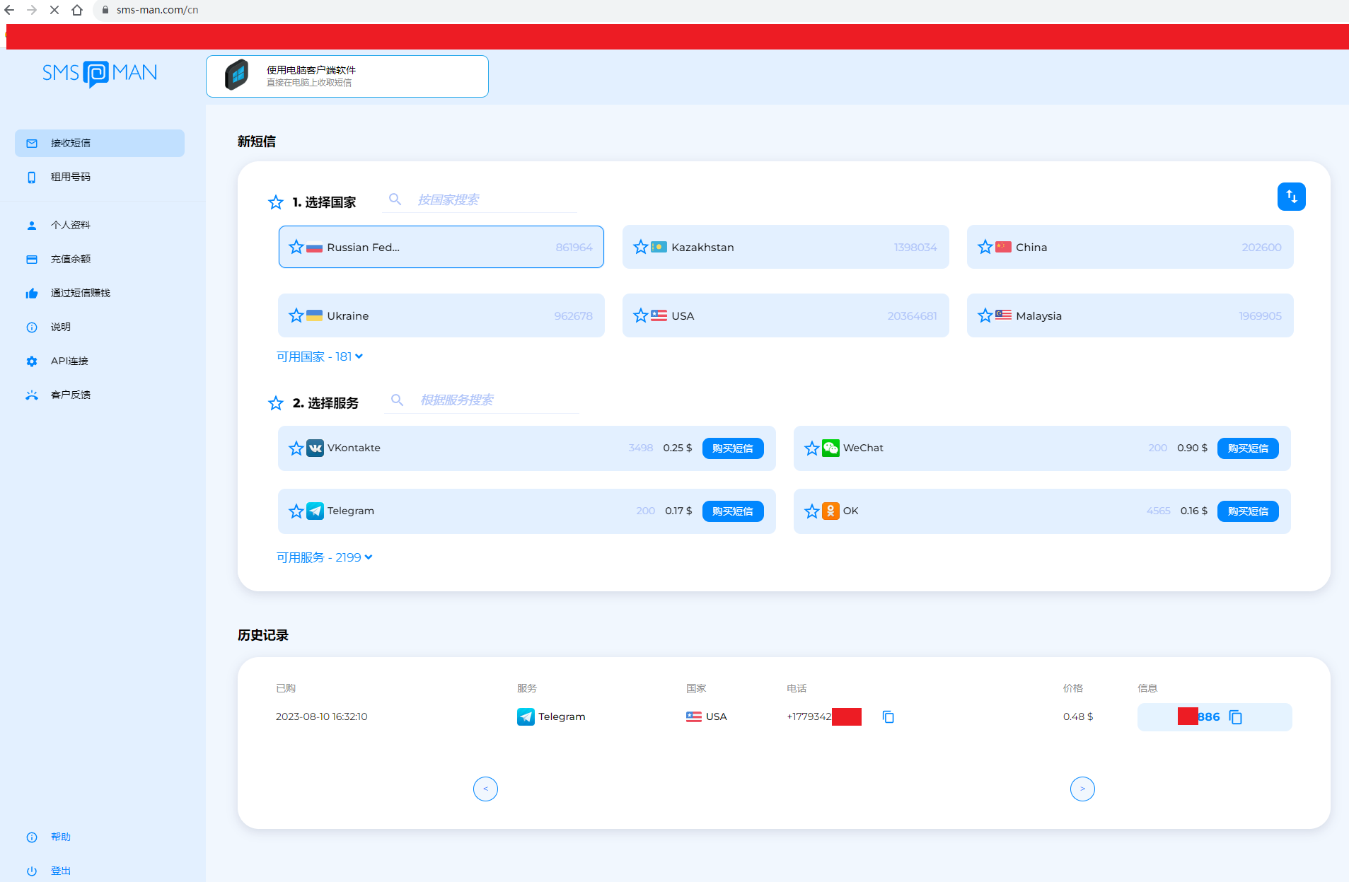Buy SMS for VKontakte

[733, 448]
